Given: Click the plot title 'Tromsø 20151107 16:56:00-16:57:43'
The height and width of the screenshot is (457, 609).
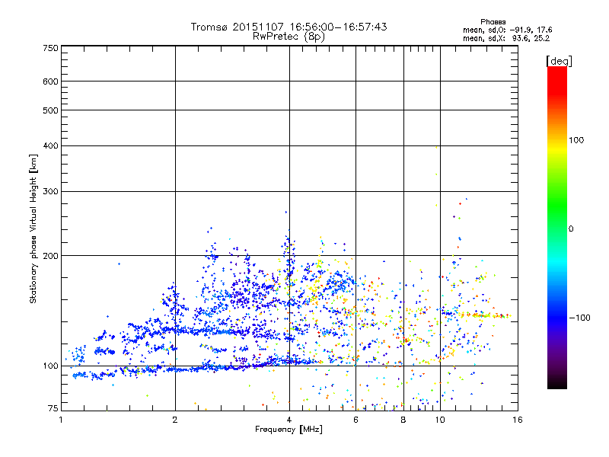Looking at the screenshot, I should [289, 27].
